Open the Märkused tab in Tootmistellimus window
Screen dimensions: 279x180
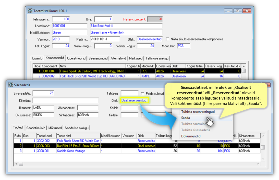pos(136,58)
